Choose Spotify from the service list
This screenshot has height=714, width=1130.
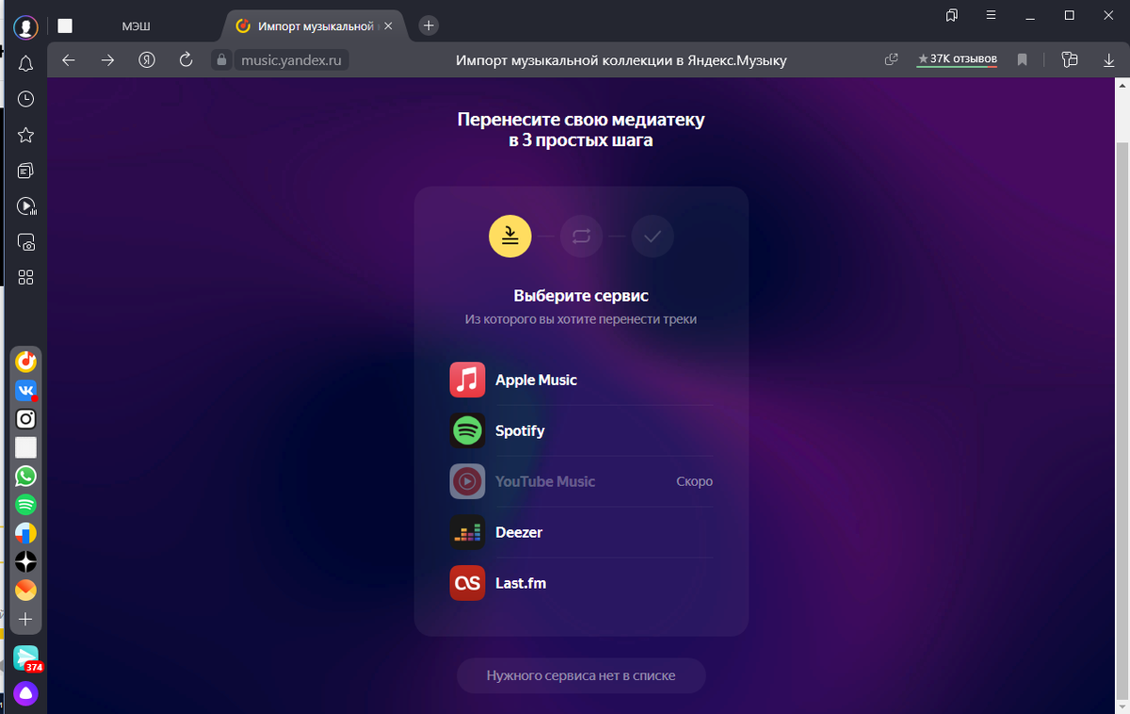pyautogui.click(x=581, y=430)
